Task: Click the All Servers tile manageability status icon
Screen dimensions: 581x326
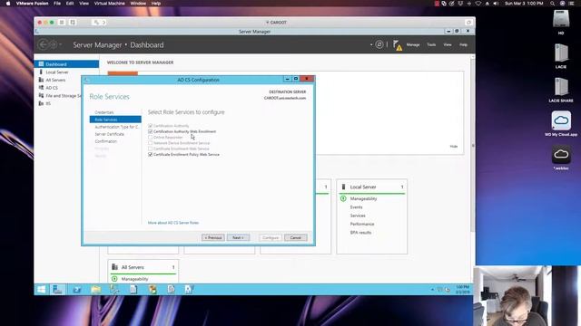Action: click(x=114, y=279)
